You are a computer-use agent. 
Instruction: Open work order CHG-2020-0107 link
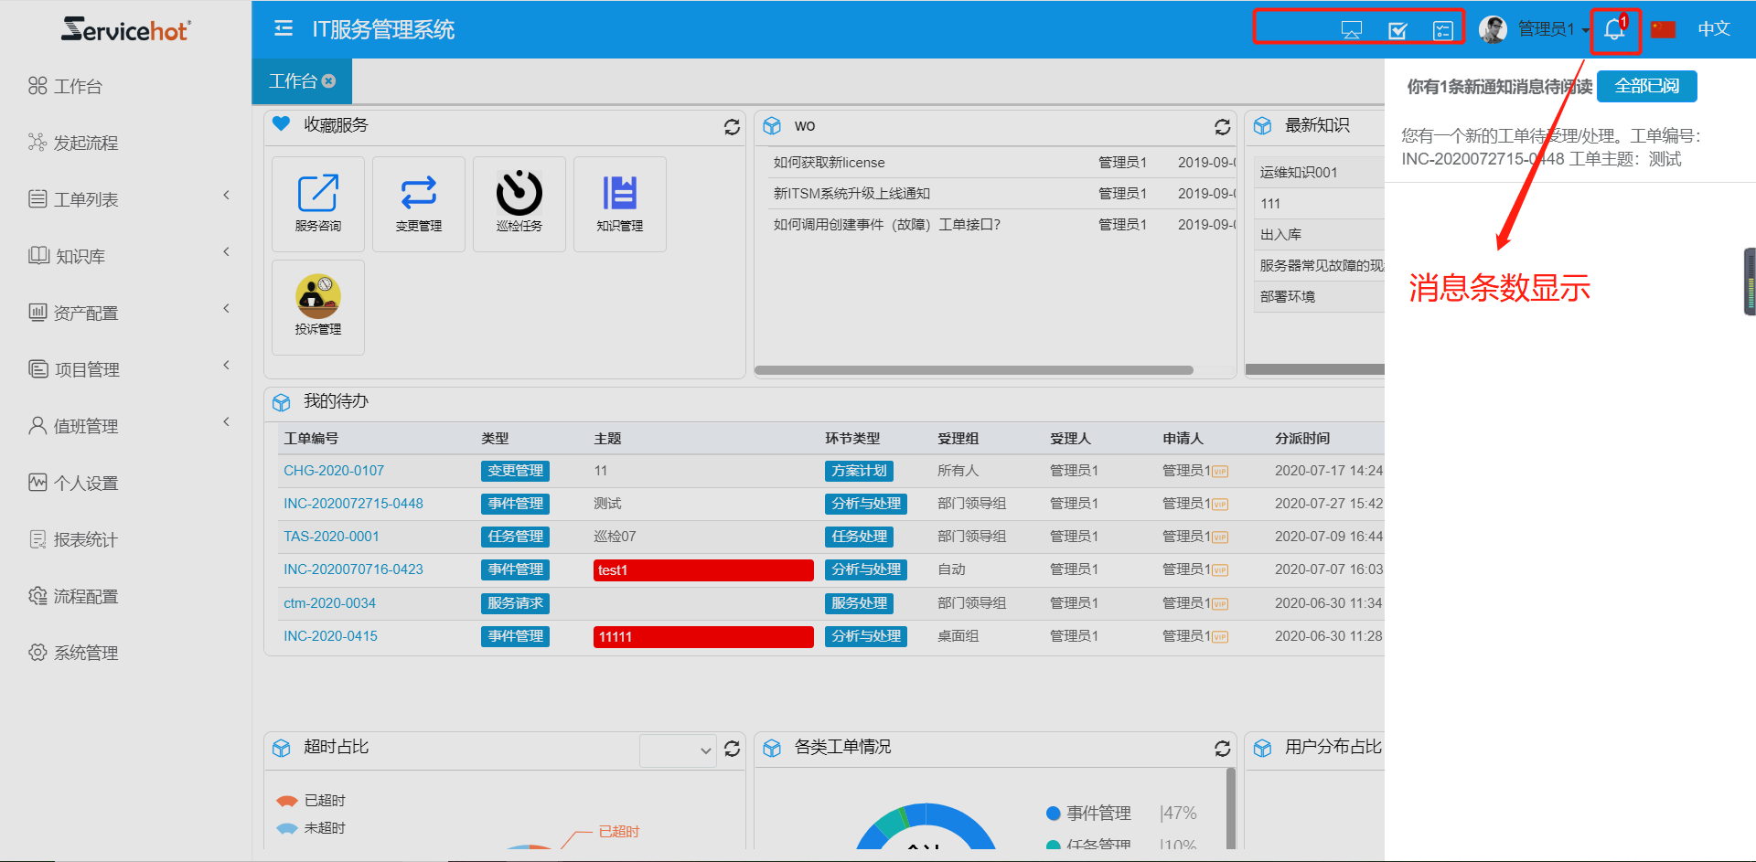334,471
